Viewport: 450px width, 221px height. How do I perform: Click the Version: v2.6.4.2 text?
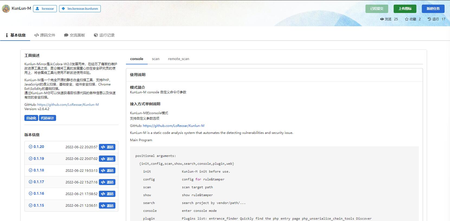pyautogui.click(x=37, y=109)
